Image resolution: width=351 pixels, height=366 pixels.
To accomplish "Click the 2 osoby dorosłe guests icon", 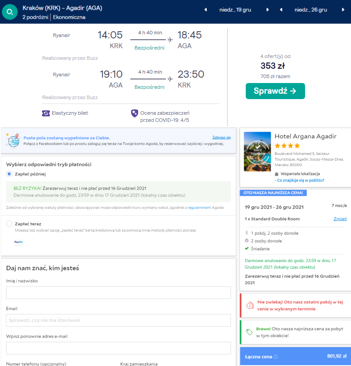I will (x=247, y=241).
